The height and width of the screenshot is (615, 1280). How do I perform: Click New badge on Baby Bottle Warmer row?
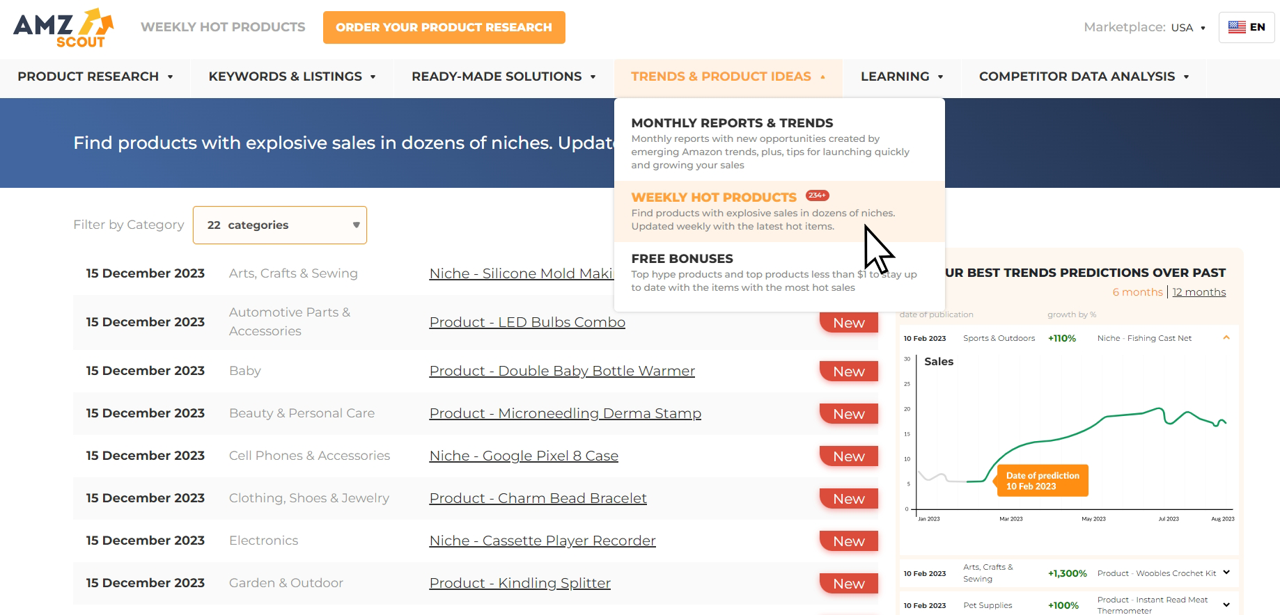point(848,372)
